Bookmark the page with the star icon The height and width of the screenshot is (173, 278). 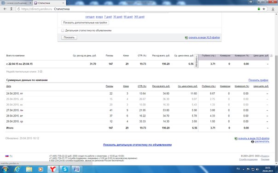pyautogui.click(x=264, y=9)
